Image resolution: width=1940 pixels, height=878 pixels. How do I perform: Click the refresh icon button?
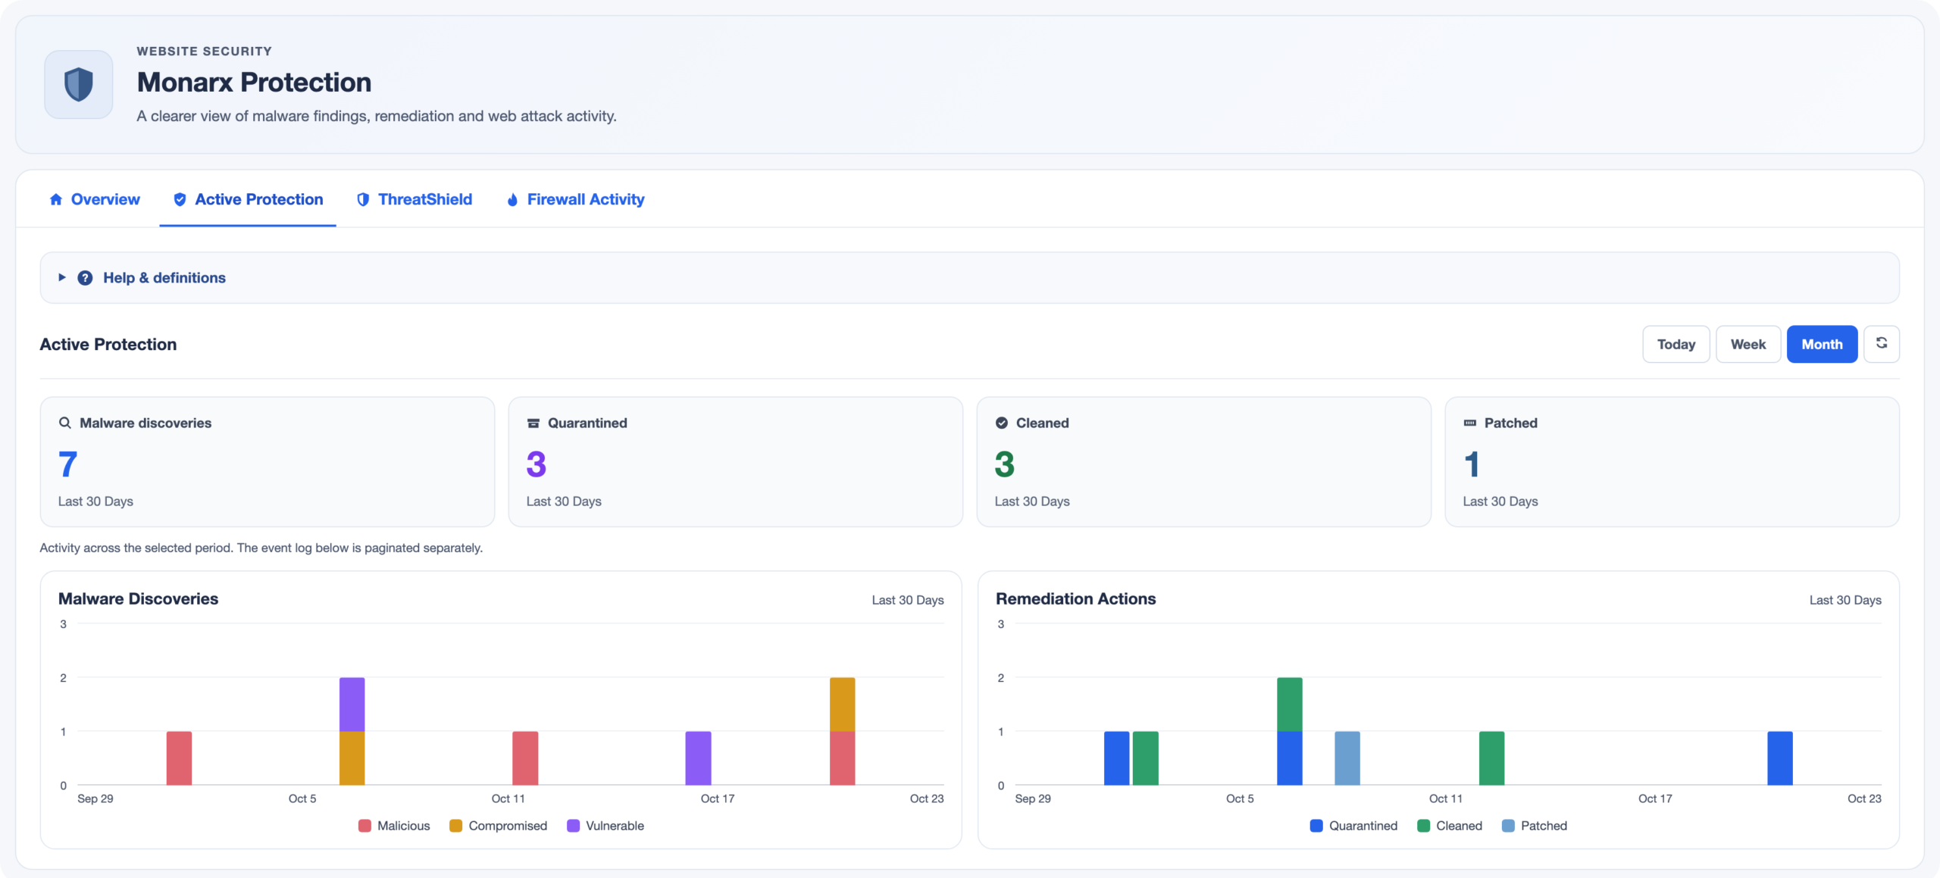click(x=1881, y=344)
